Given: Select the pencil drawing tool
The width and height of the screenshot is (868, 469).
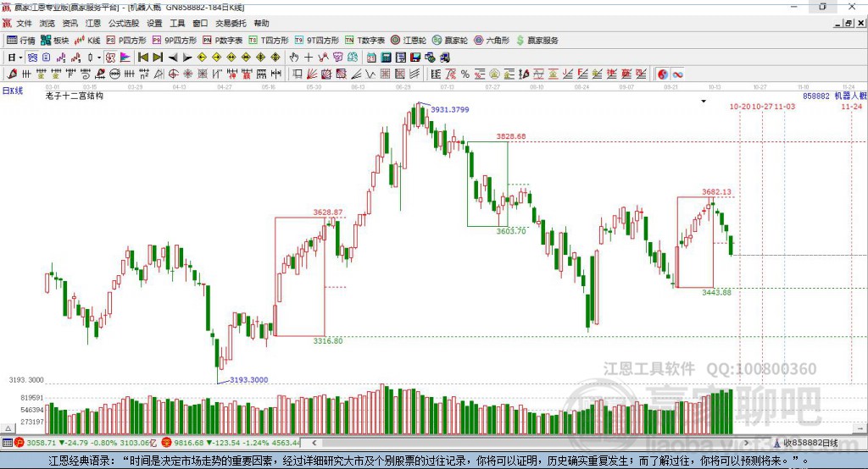Looking at the screenshot, I should tap(12, 74).
